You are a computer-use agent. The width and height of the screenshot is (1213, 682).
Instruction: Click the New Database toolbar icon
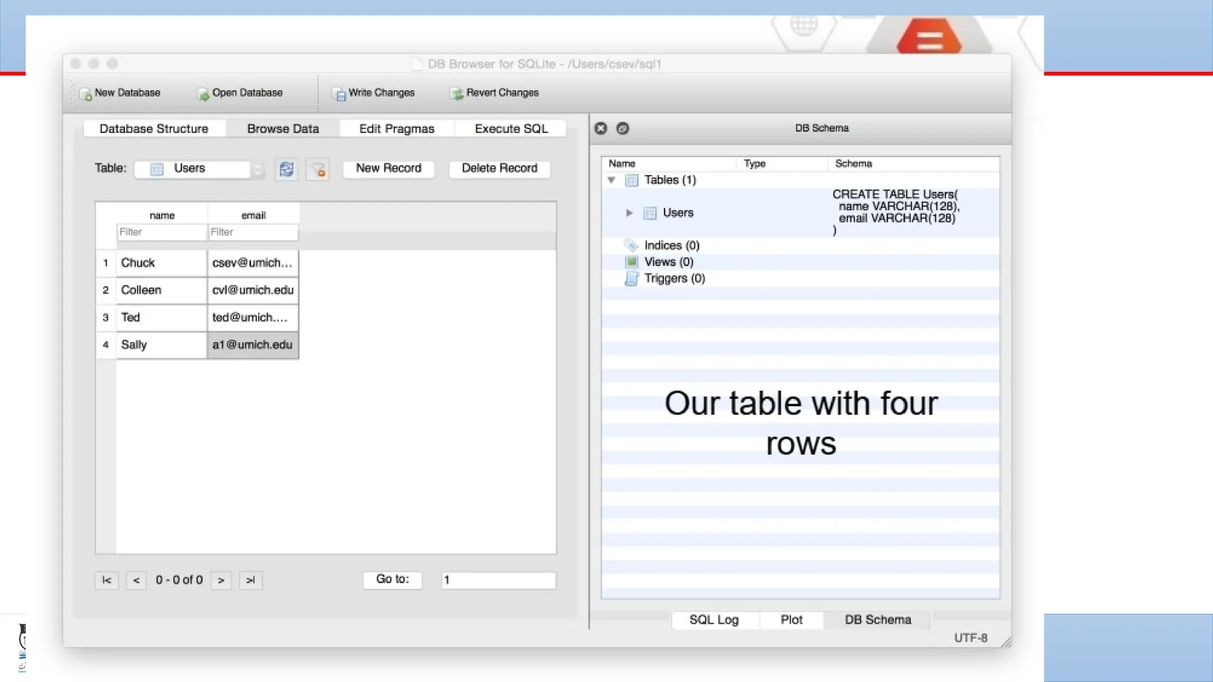[86, 94]
